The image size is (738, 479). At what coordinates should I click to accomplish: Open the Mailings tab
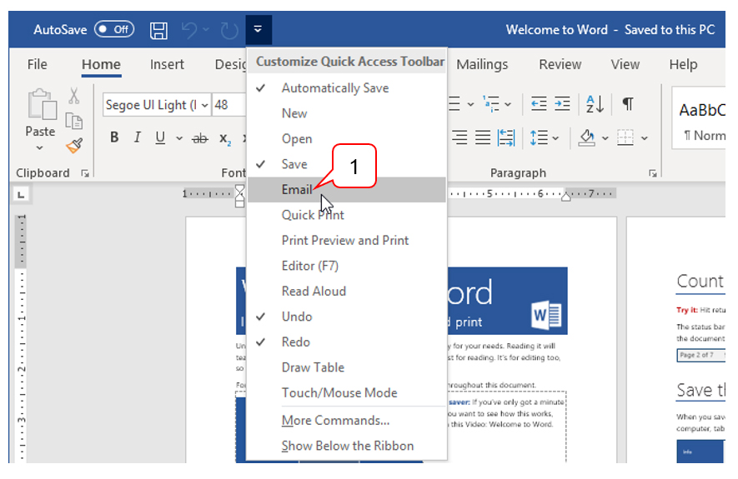click(482, 64)
